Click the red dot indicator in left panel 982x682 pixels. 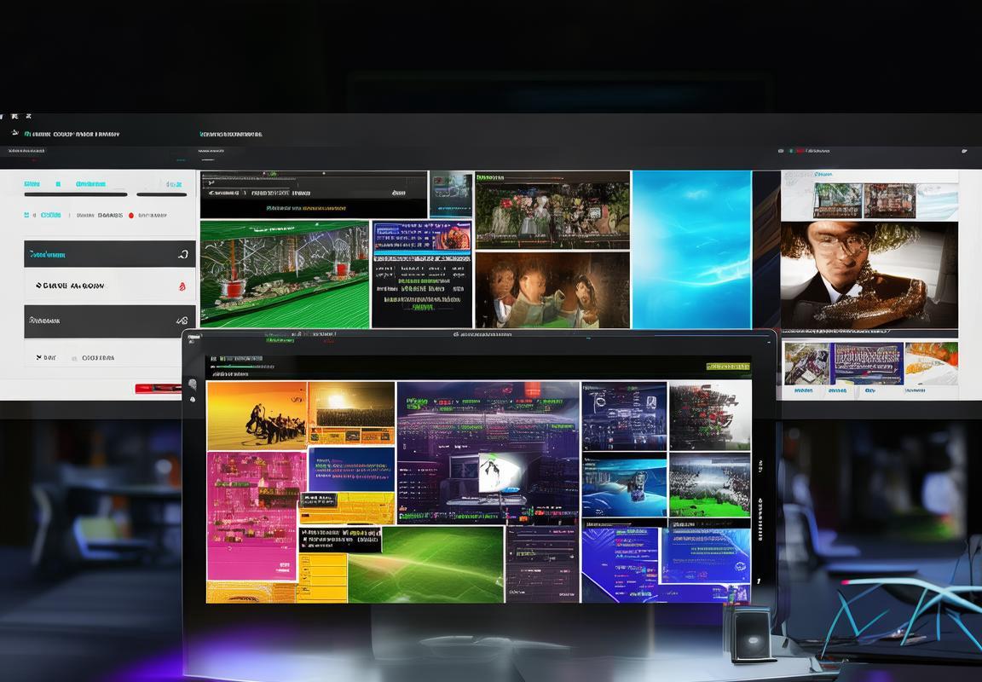coord(131,216)
